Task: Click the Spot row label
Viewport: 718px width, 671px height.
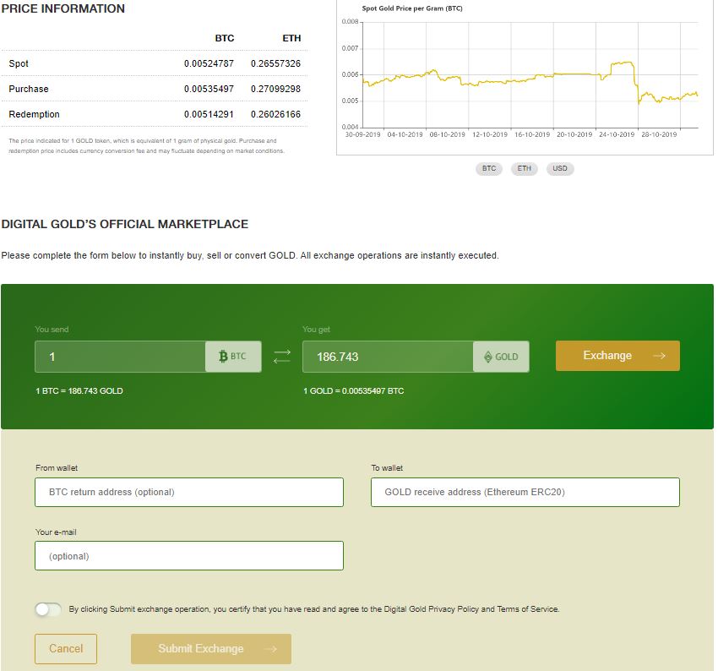Action: point(19,63)
